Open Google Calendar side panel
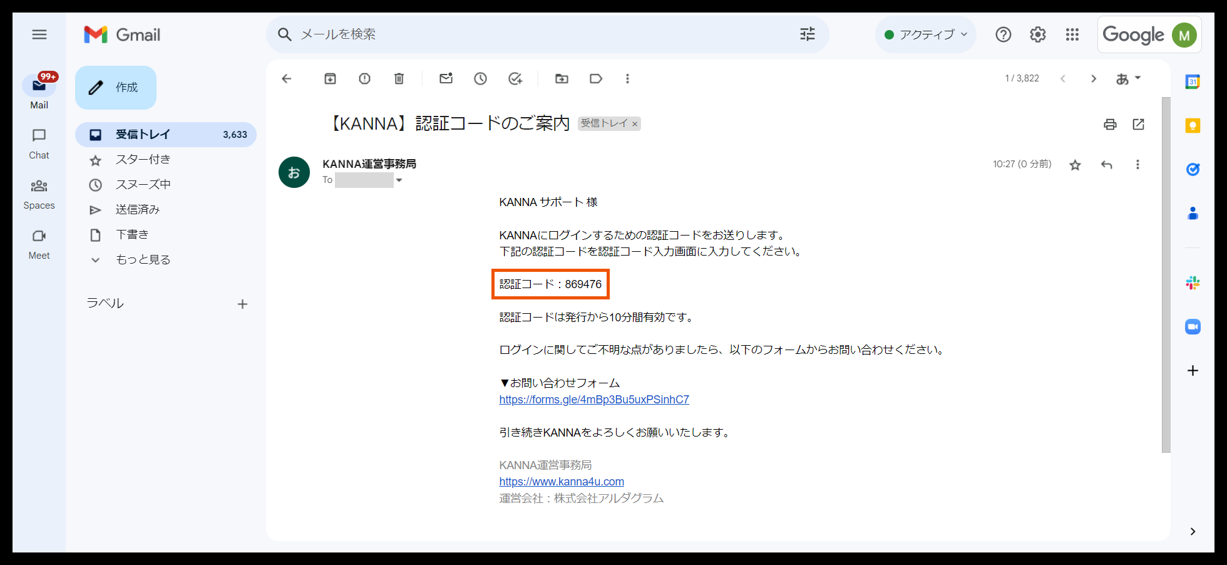This screenshot has width=1227, height=565. click(x=1193, y=81)
